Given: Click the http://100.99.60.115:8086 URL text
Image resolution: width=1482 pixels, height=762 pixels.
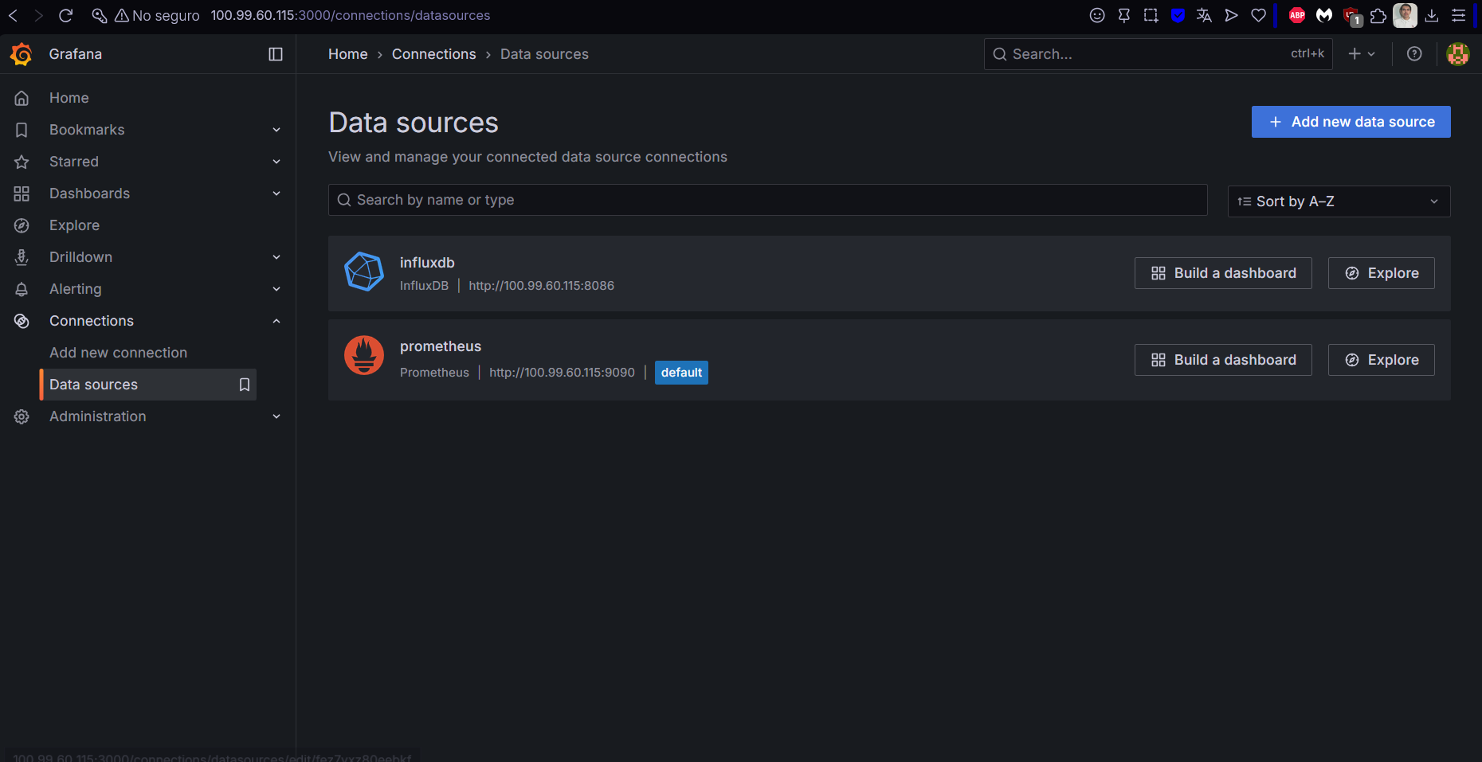Looking at the screenshot, I should pos(541,286).
